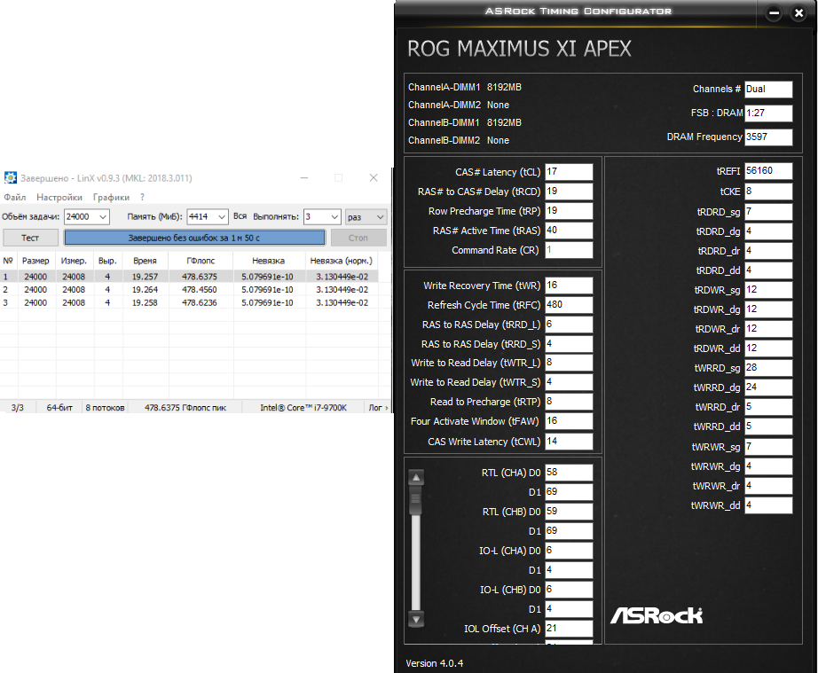This screenshot has width=818, height=673.
Task: Click the tWTR_S value field
Action: pyautogui.click(x=569, y=382)
